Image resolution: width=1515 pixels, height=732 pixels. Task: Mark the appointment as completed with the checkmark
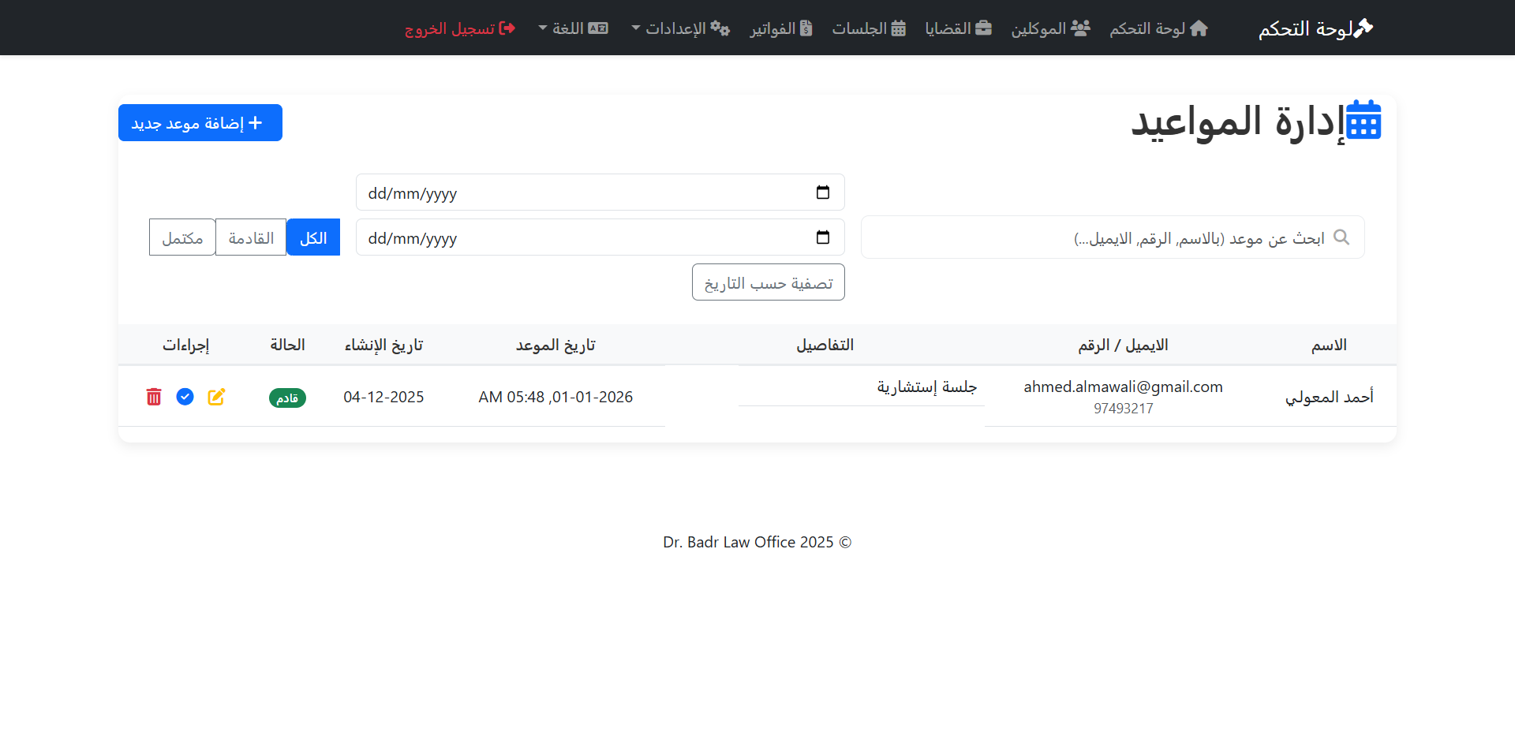tap(185, 397)
